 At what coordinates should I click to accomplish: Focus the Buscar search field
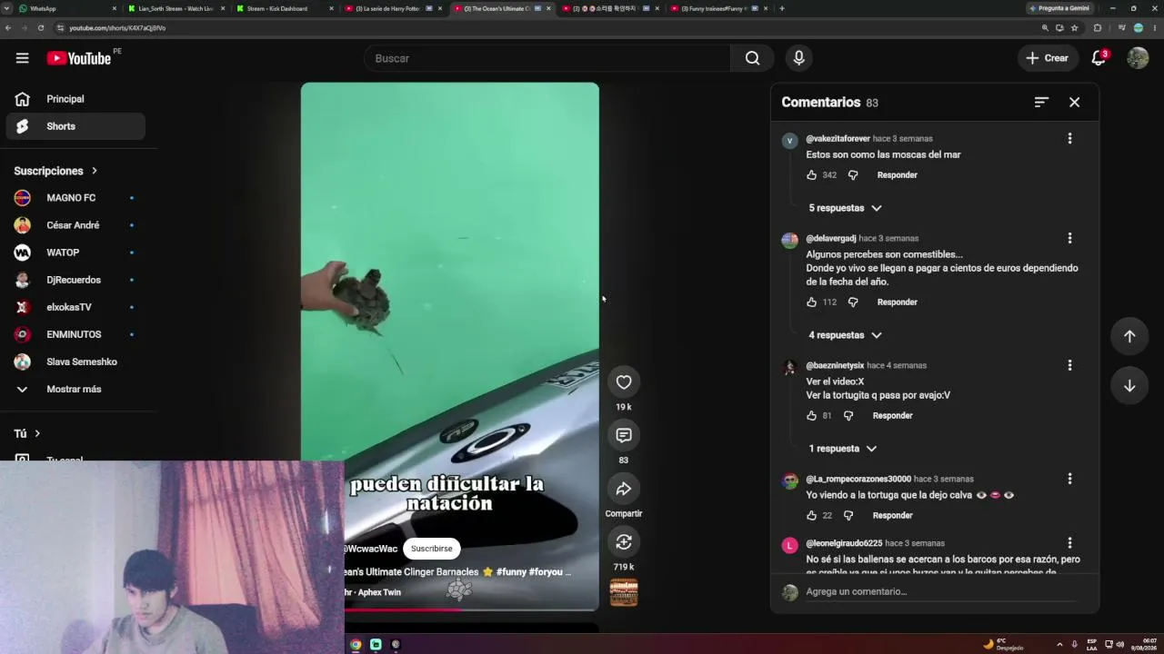[547, 58]
